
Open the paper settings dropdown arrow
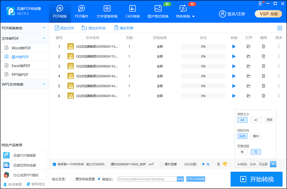tap(273, 164)
